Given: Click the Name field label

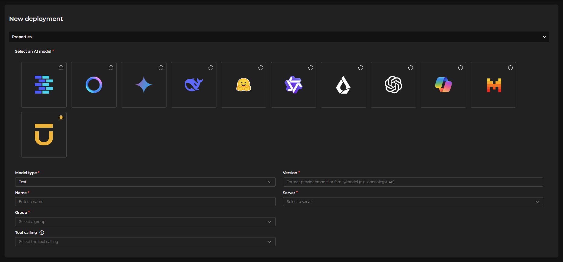Looking at the screenshot, I should point(21,193).
